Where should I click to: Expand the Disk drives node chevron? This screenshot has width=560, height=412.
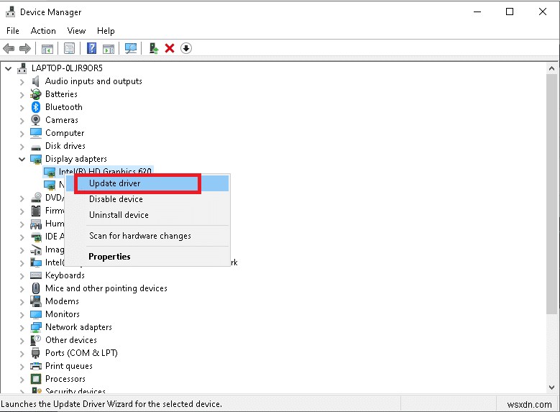pyautogui.click(x=22, y=147)
